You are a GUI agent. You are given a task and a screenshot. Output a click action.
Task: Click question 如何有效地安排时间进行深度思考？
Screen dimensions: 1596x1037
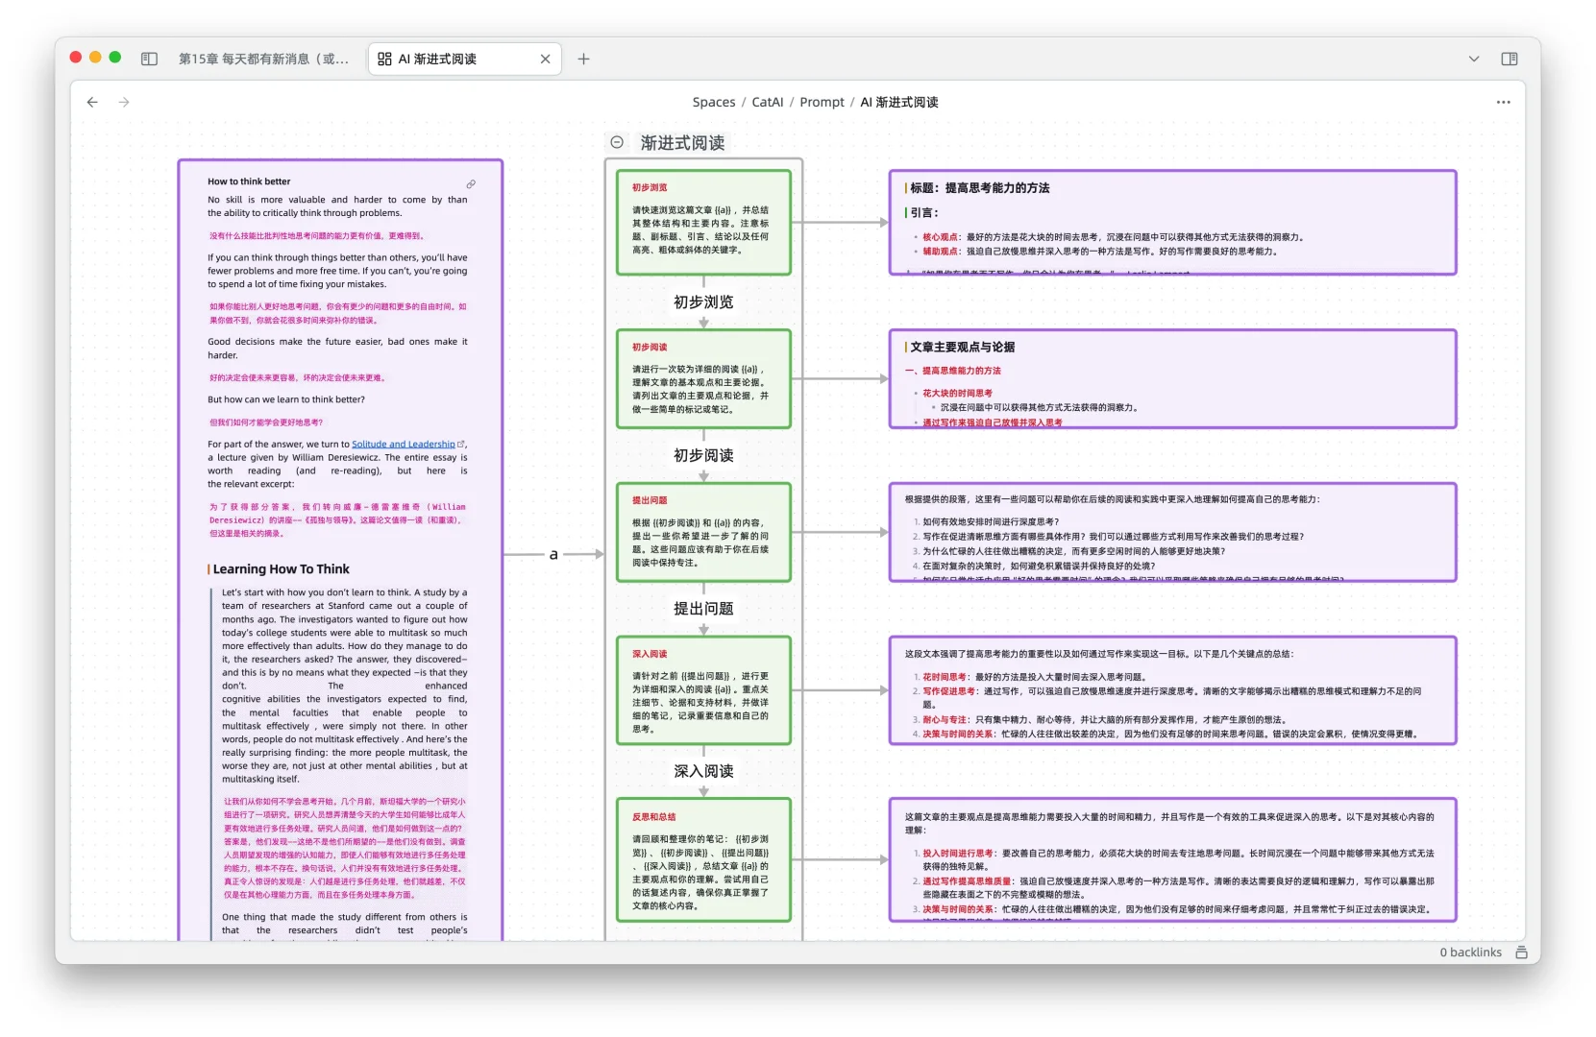tap(991, 522)
